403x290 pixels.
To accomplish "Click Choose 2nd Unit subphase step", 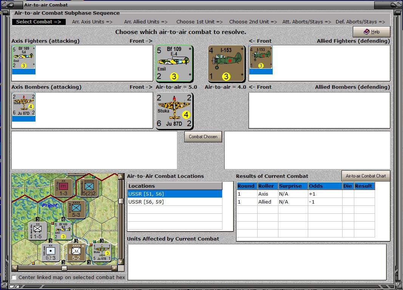I will (x=253, y=22).
